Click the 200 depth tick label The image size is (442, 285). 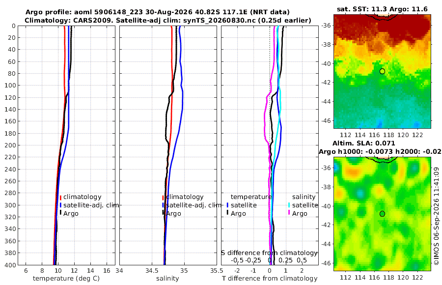pyautogui.click(x=10, y=145)
